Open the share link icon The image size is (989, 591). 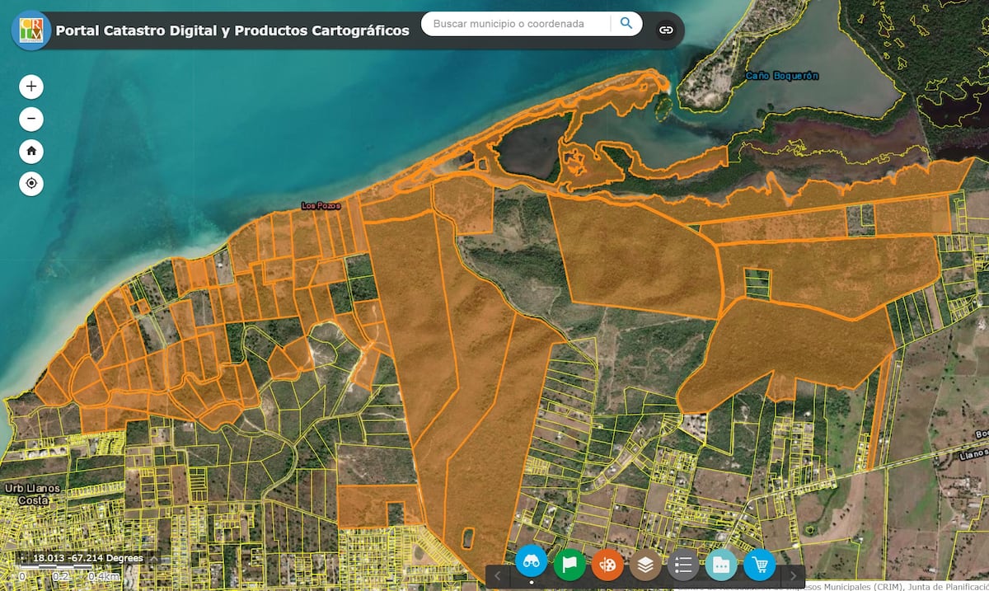(x=666, y=30)
